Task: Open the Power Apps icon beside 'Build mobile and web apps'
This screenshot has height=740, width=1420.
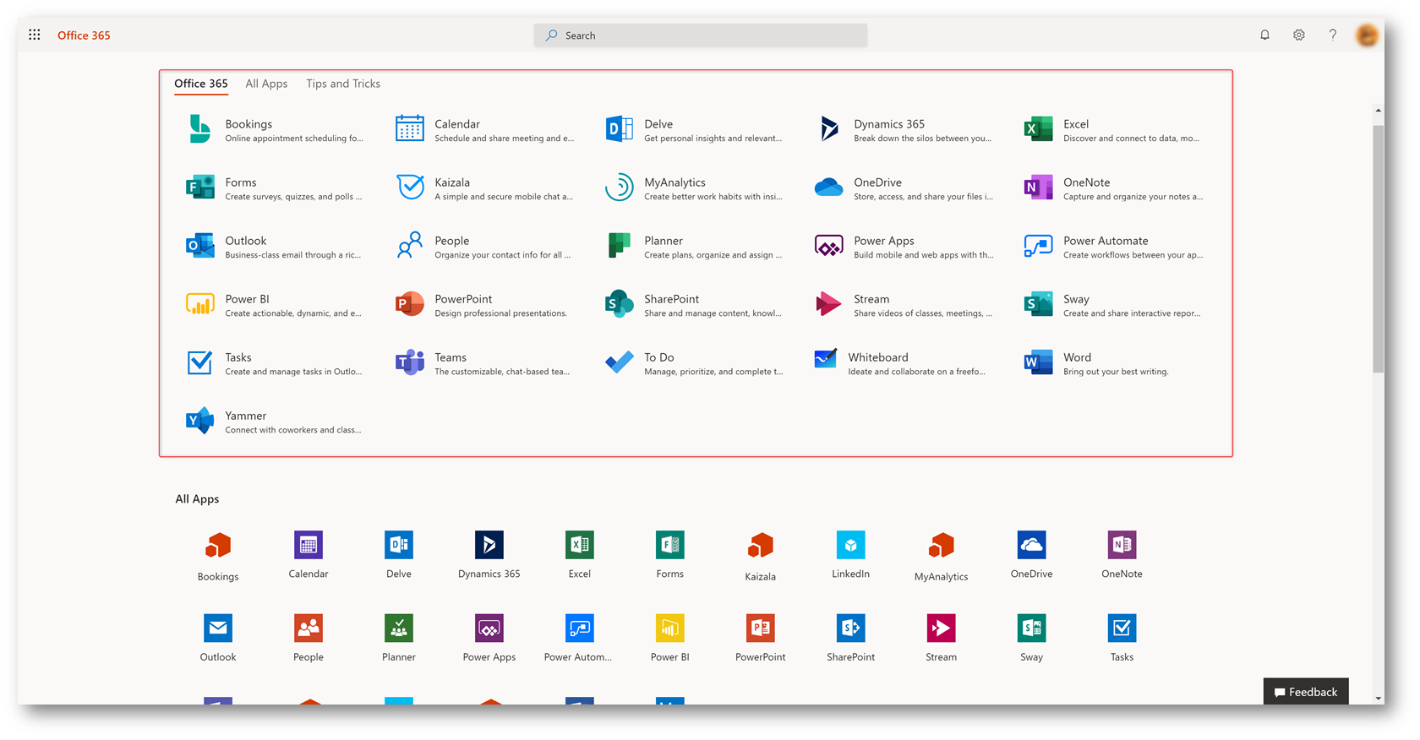Action: click(829, 246)
